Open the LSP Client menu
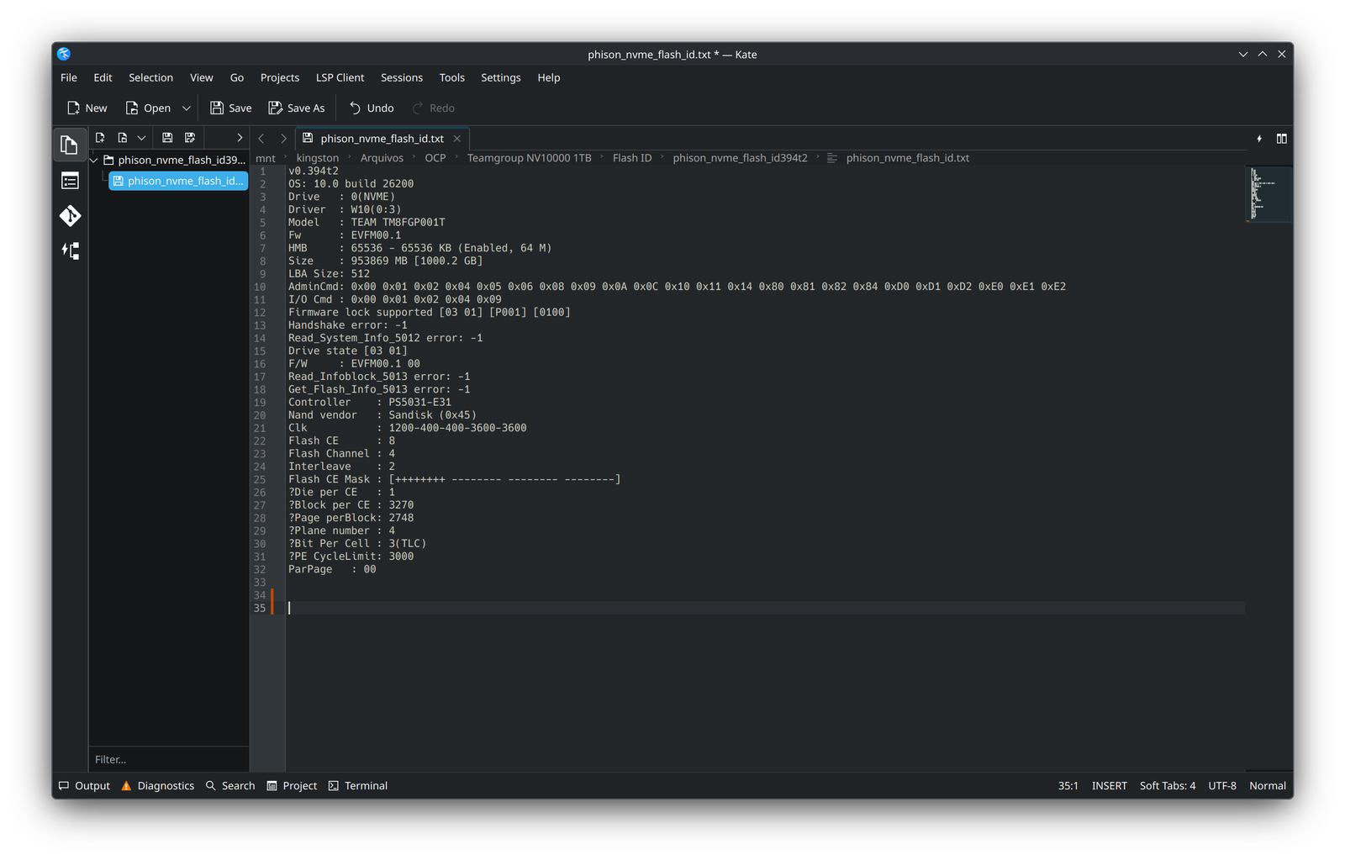This screenshot has height=860, width=1345. 340,77
